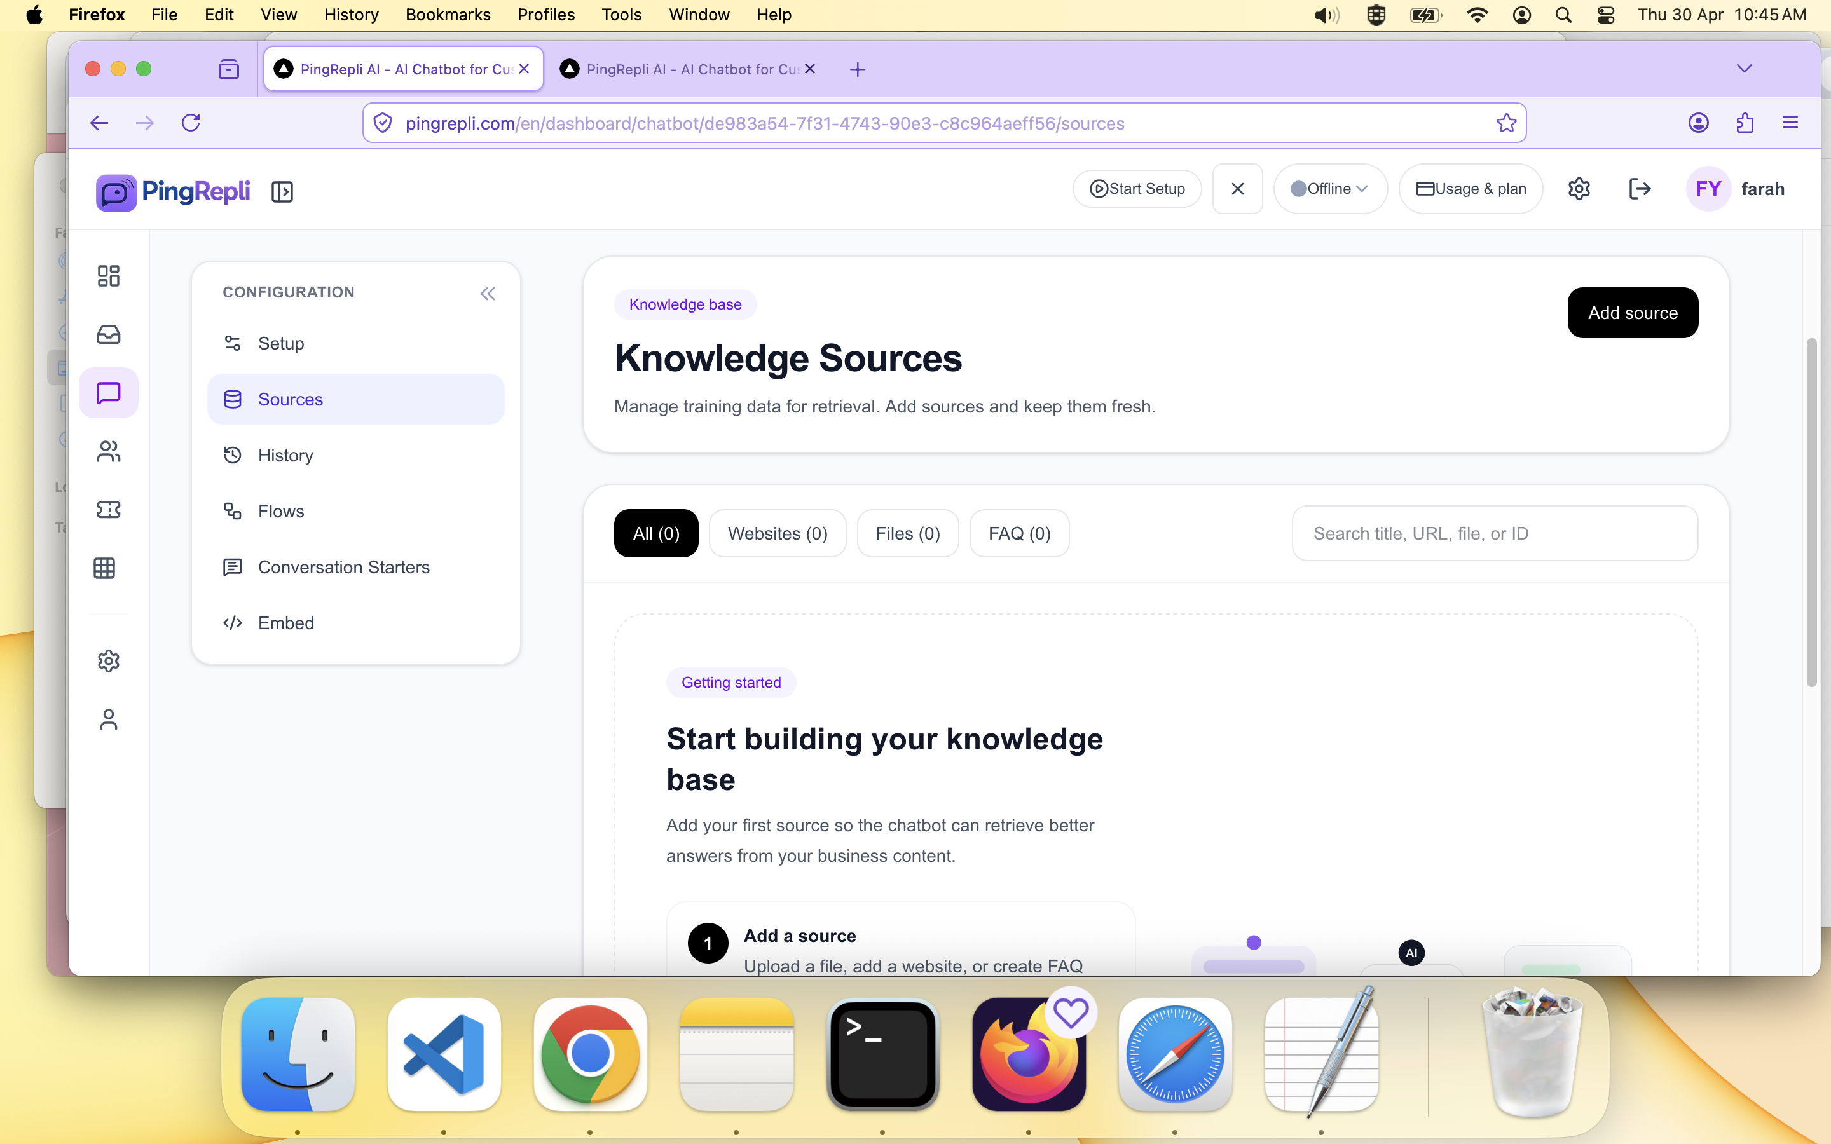Click the logout arrow icon
Viewport: 1831px width, 1144px height.
(1640, 188)
